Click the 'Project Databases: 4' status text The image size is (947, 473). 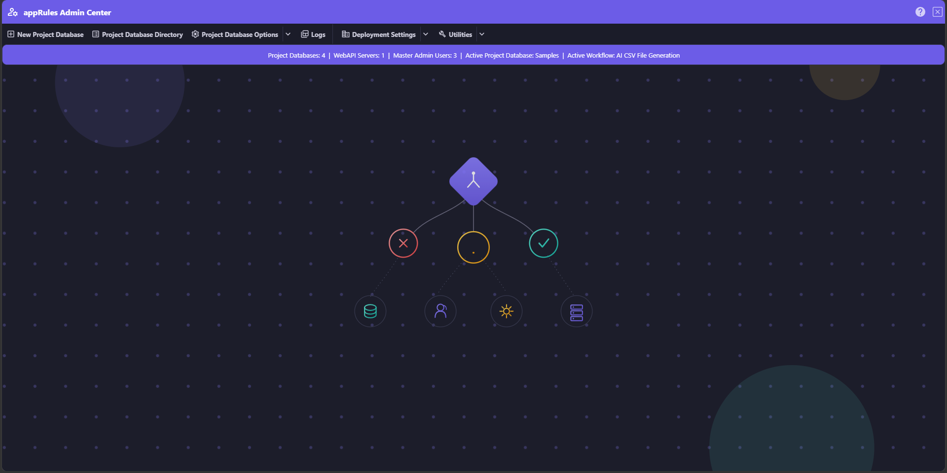pyautogui.click(x=296, y=56)
